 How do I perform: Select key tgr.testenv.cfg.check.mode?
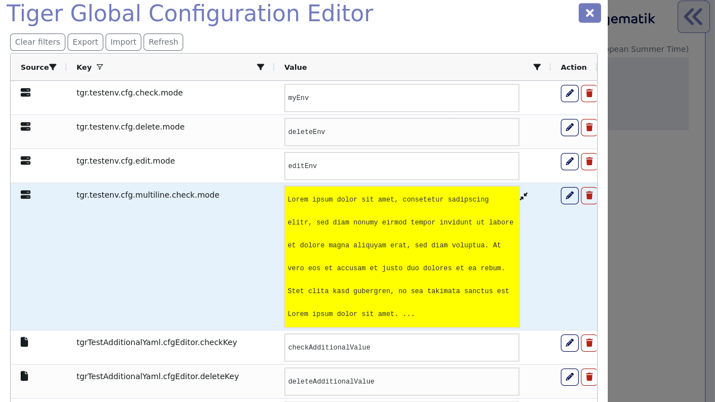130,93
